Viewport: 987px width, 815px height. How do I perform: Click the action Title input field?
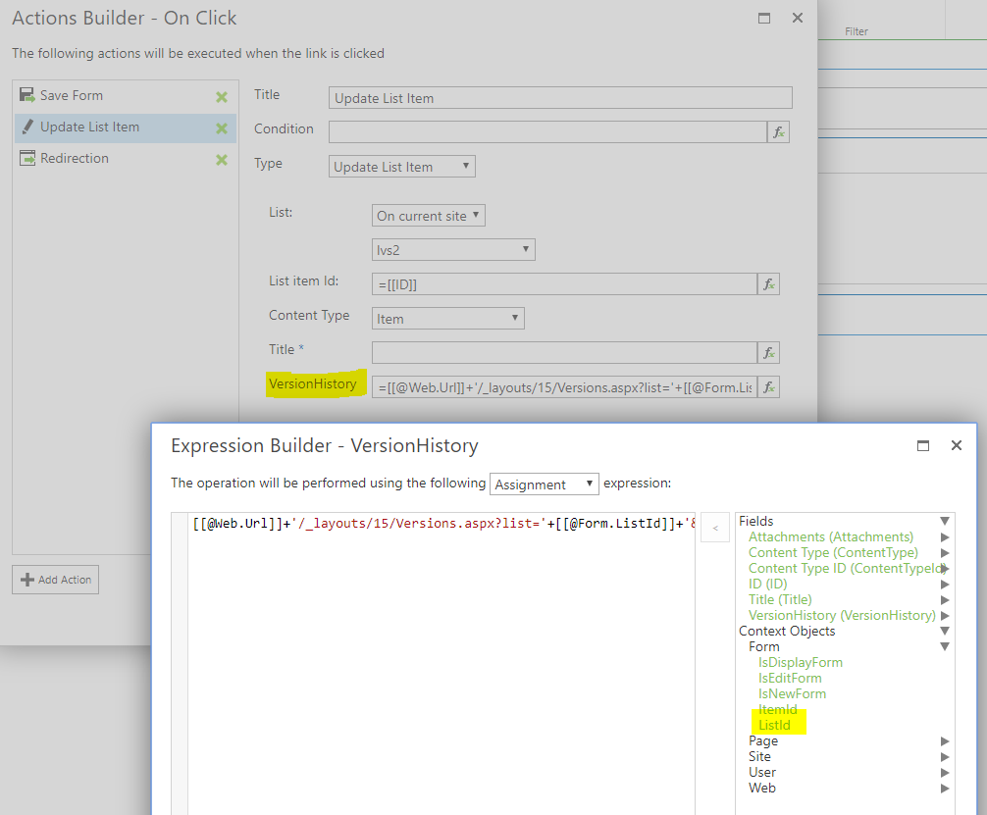560,98
